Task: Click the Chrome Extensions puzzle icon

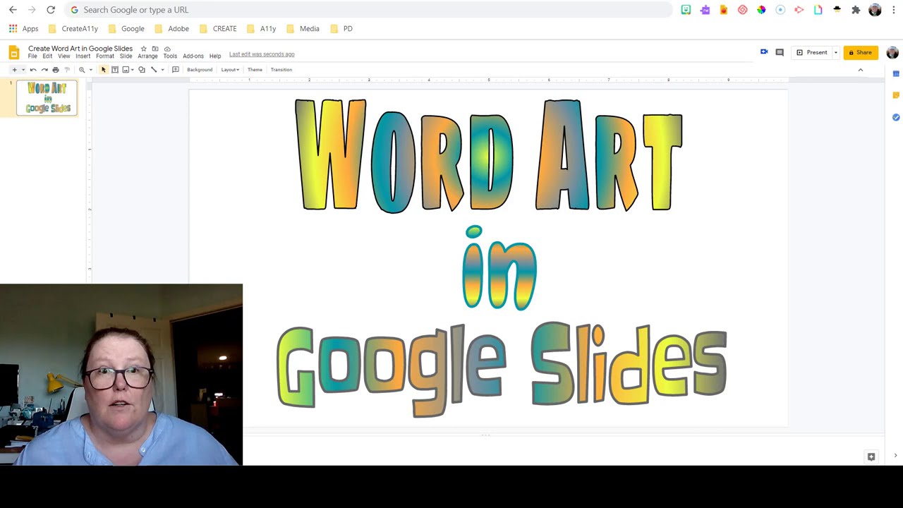Action: click(x=856, y=10)
